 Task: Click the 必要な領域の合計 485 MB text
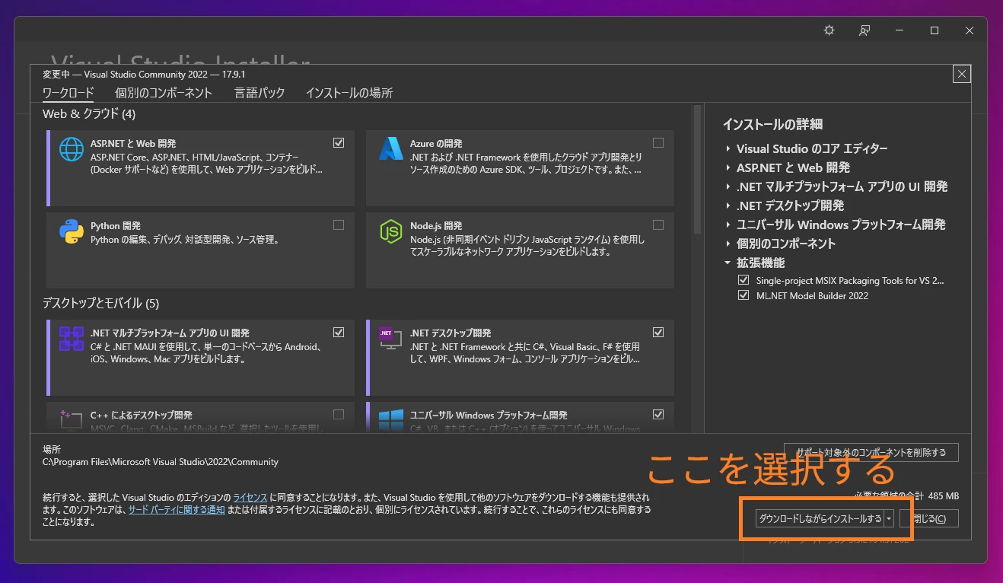pyautogui.click(x=906, y=495)
